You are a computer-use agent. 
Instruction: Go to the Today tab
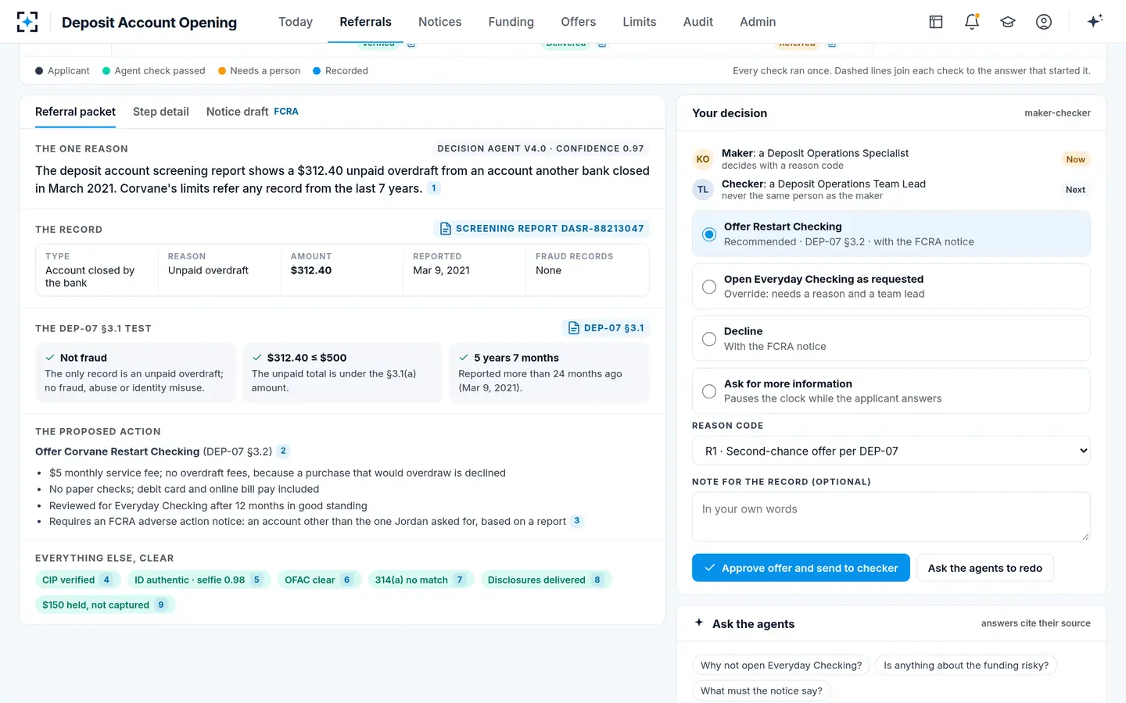tap(296, 22)
